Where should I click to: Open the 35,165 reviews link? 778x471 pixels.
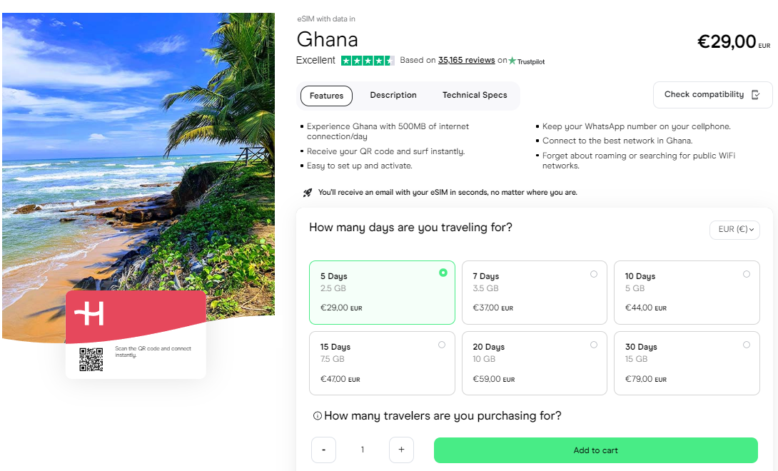[x=466, y=60]
